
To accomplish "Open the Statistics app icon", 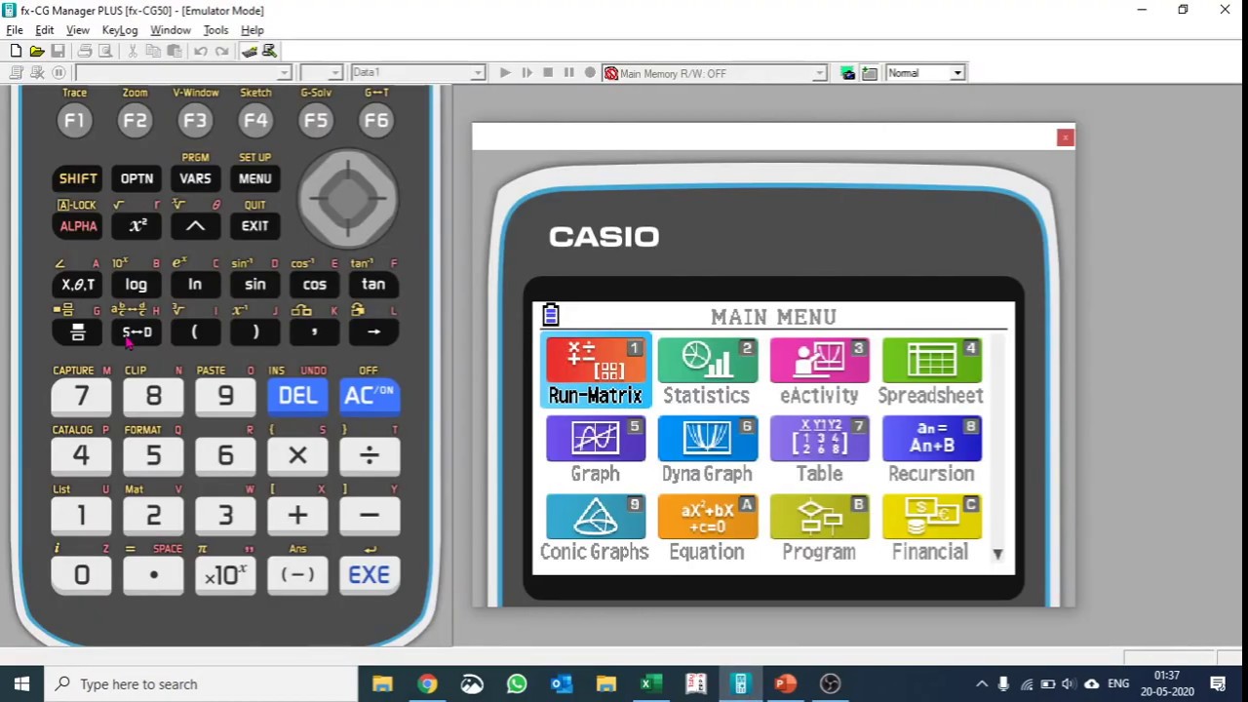I will click(x=707, y=370).
